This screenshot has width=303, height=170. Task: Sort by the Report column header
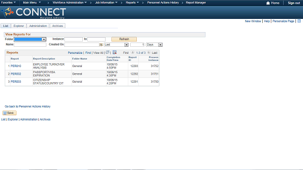coord(15,59)
